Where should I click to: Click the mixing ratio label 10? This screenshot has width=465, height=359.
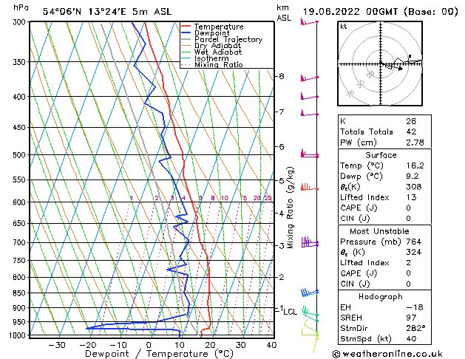pyautogui.click(x=225, y=198)
